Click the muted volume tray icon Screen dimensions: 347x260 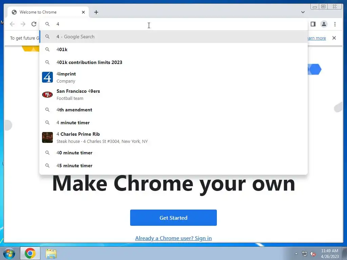[x=313, y=254]
